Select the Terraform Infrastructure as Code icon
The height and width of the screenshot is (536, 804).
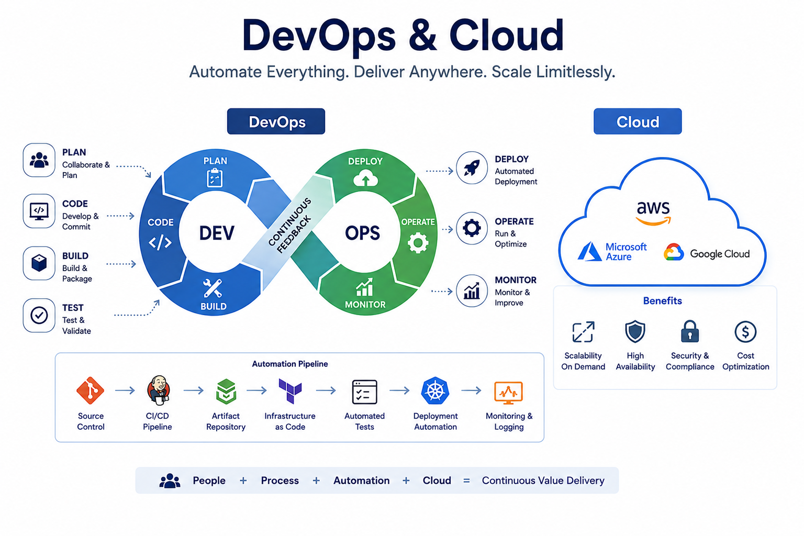click(x=290, y=391)
